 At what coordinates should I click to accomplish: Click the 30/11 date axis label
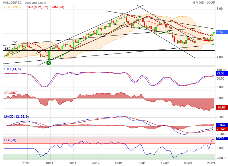point(72,163)
